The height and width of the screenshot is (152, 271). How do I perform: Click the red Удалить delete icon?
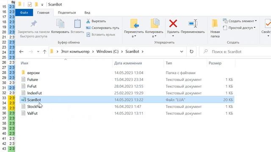173,24
